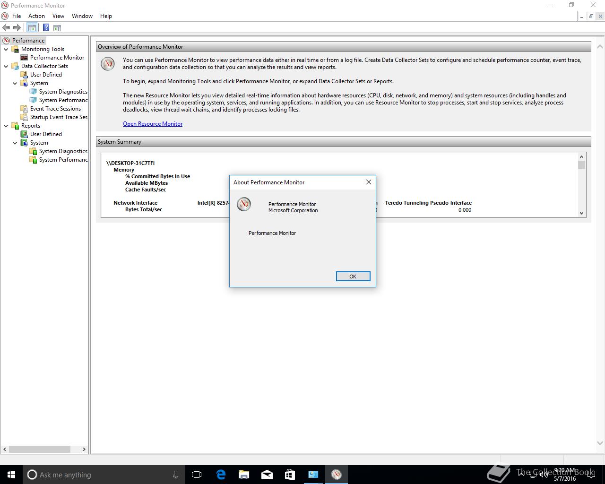
Task: Minimize the inner MDI console window
Action: 582,16
